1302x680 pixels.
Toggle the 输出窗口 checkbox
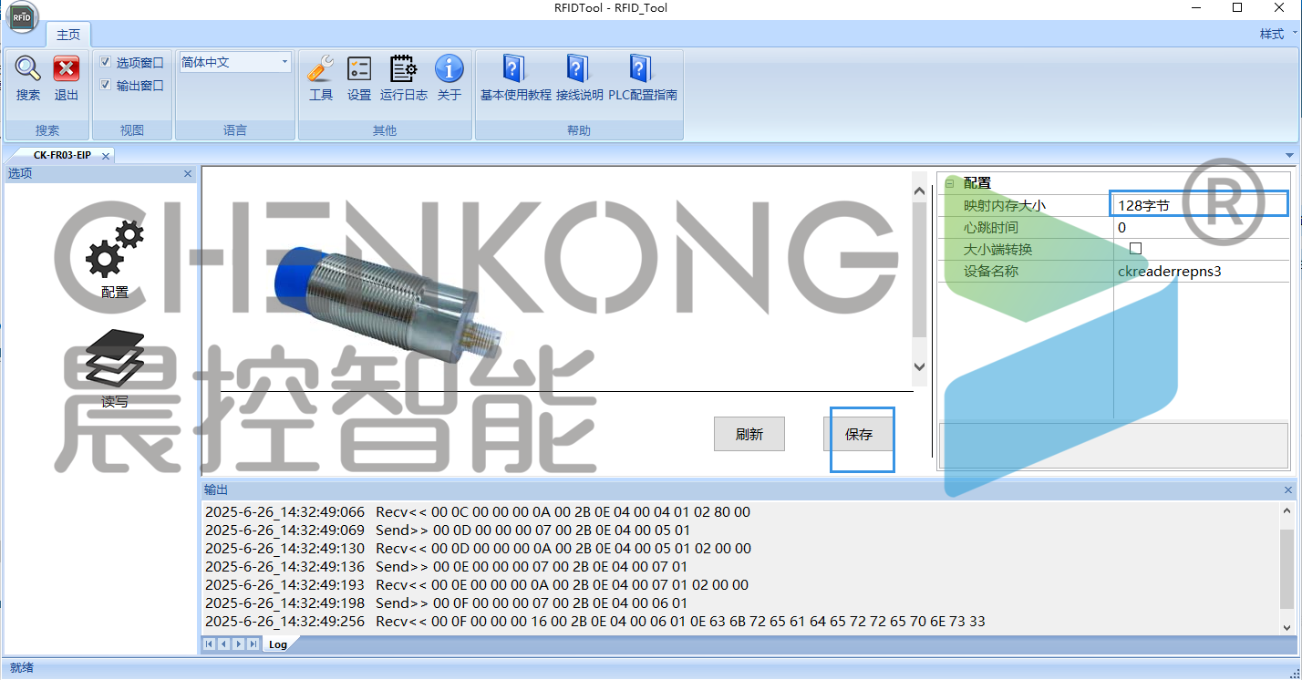(x=106, y=85)
